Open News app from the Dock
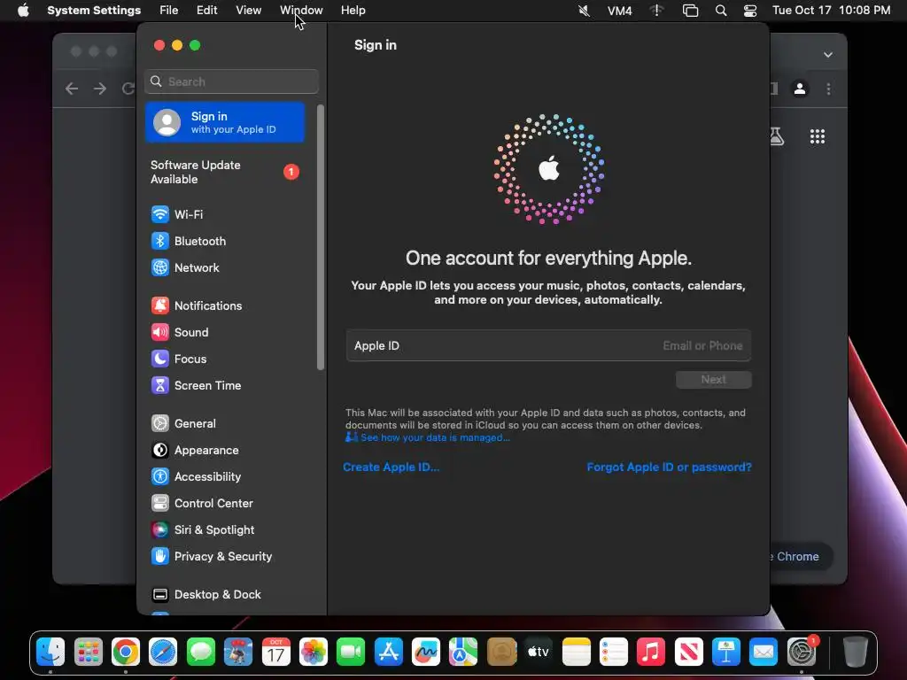This screenshot has width=907, height=680. (x=688, y=653)
